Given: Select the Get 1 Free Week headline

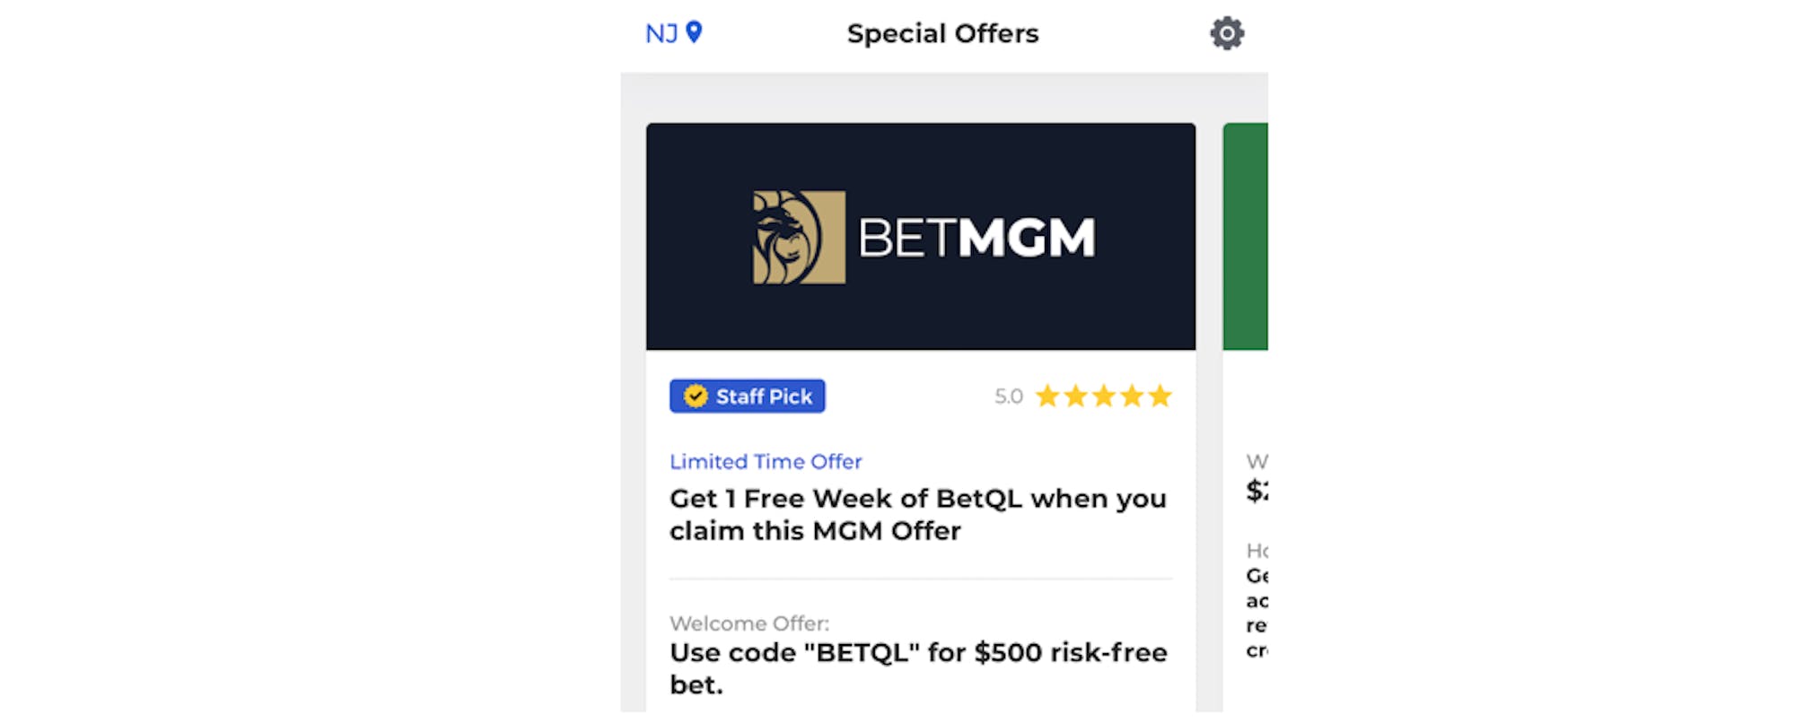Looking at the screenshot, I should (x=917, y=514).
